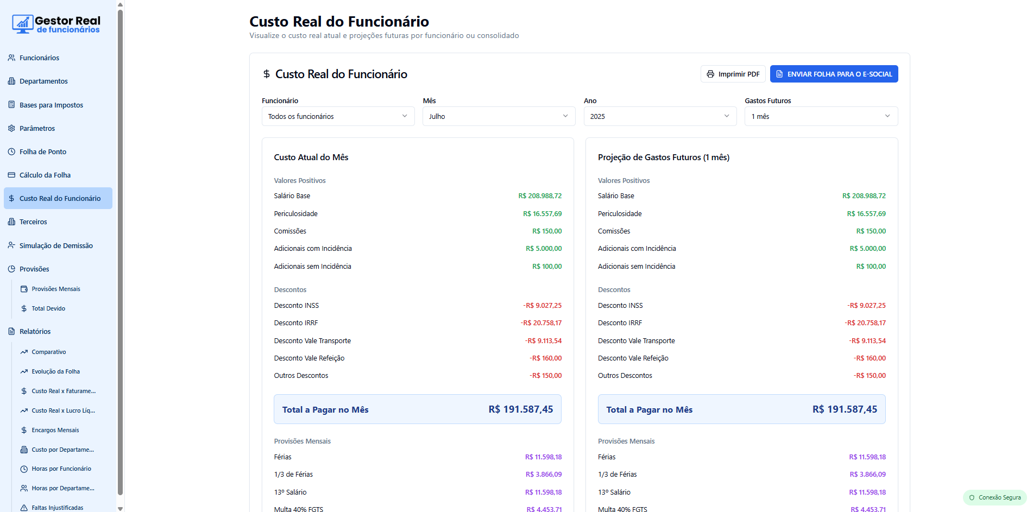1033x512 pixels.
Task: Click the Evolução da Folha trend icon
Action: pyautogui.click(x=24, y=371)
